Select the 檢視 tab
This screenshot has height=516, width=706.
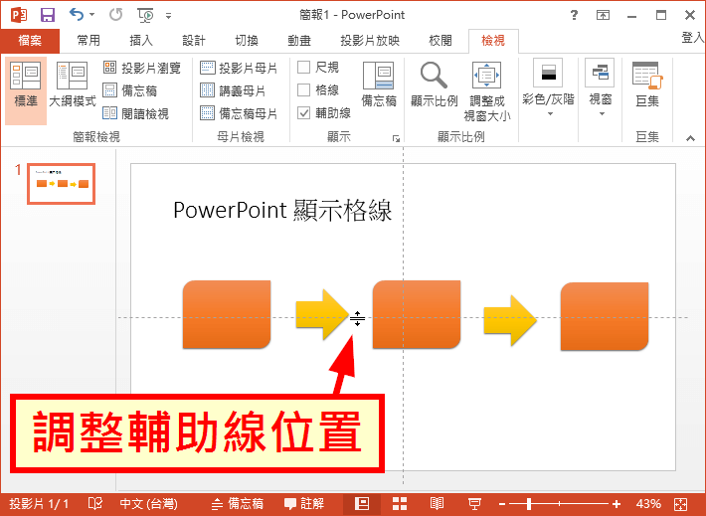(493, 41)
